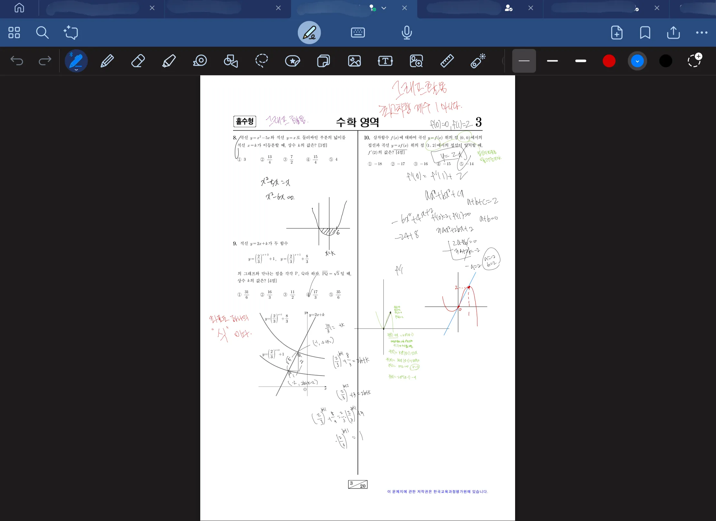Screen dimensions: 716x521
Task: Select the pencil tool
Action: tap(107, 61)
